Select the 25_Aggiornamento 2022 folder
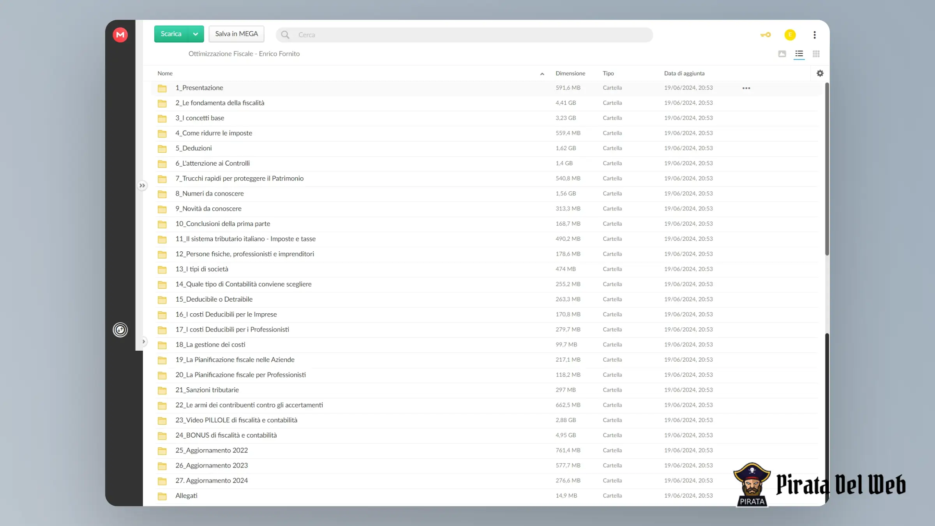Screen dimensions: 935x526 coord(212,450)
